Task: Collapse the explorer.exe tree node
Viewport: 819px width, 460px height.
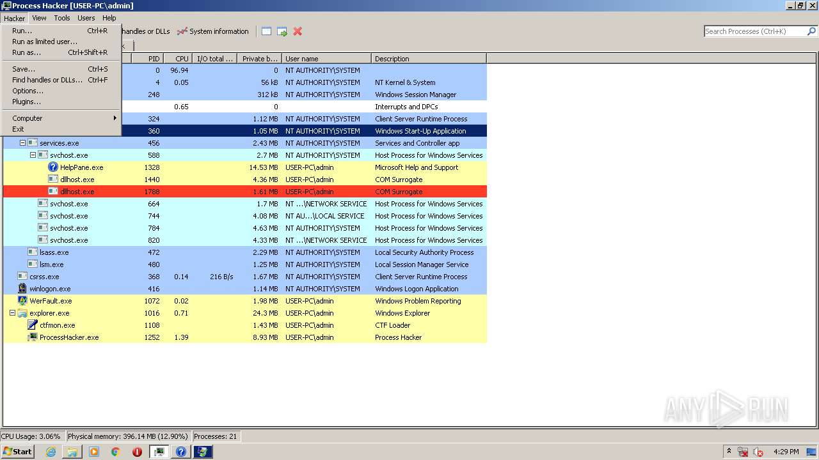Action: click(12, 313)
